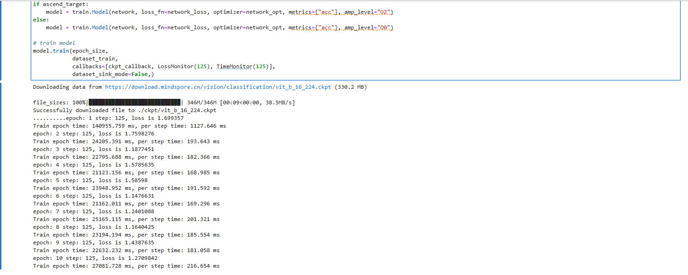The width and height of the screenshot is (688, 275).
Task: Click 'epoch: 8 step: 125, loss is 1.1640425'
Action: click(94, 227)
